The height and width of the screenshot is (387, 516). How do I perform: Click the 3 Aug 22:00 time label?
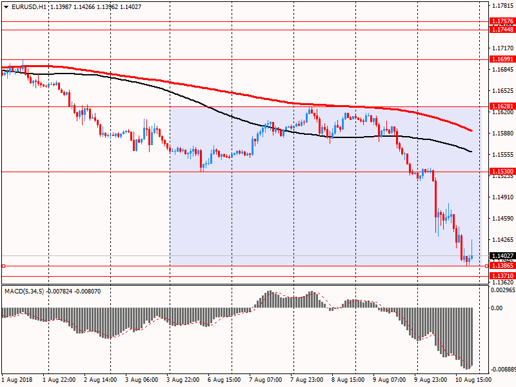pos(183,380)
